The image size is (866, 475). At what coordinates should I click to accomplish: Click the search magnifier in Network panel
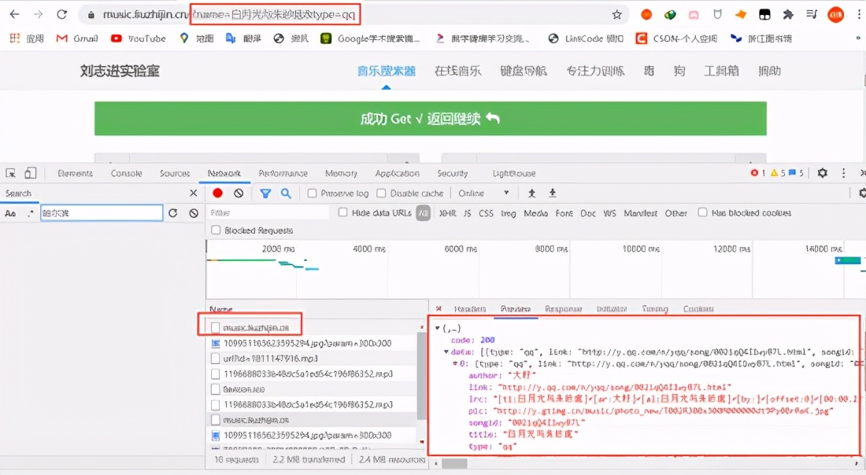coord(286,193)
